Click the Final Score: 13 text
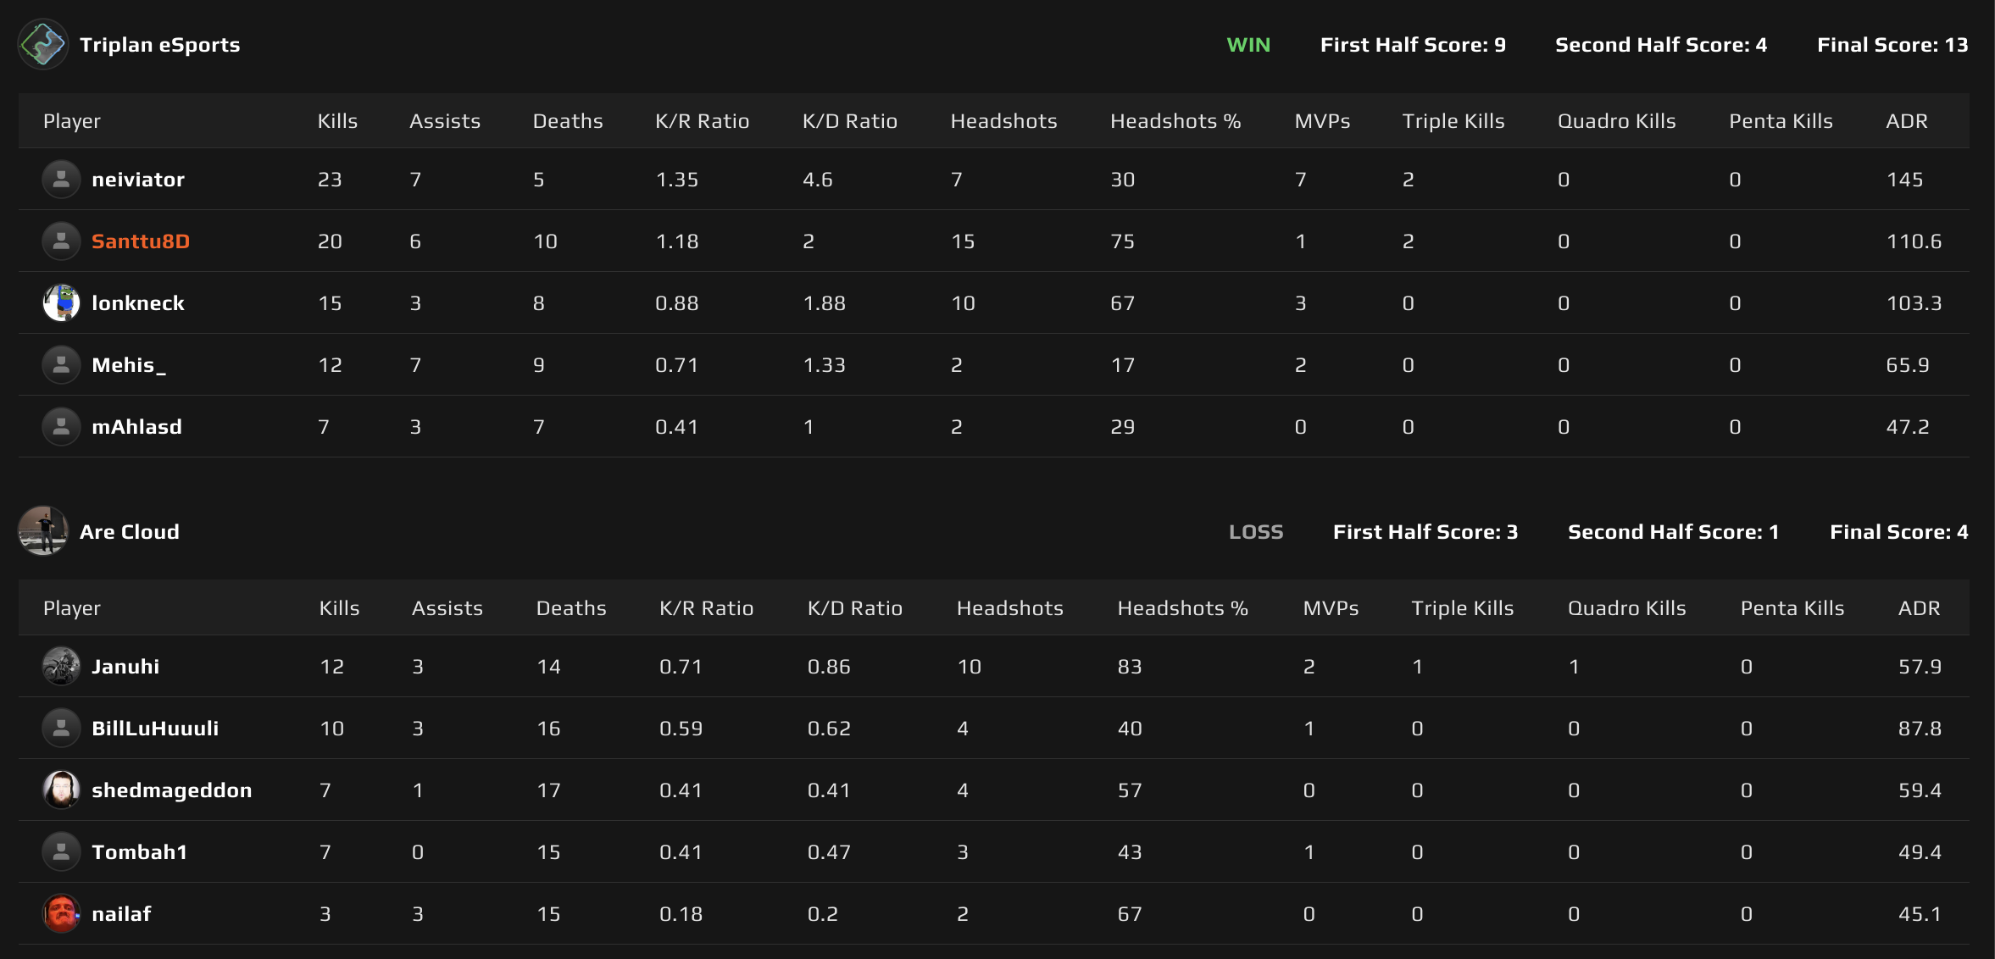This screenshot has height=959, width=1995. tap(1893, 44)
